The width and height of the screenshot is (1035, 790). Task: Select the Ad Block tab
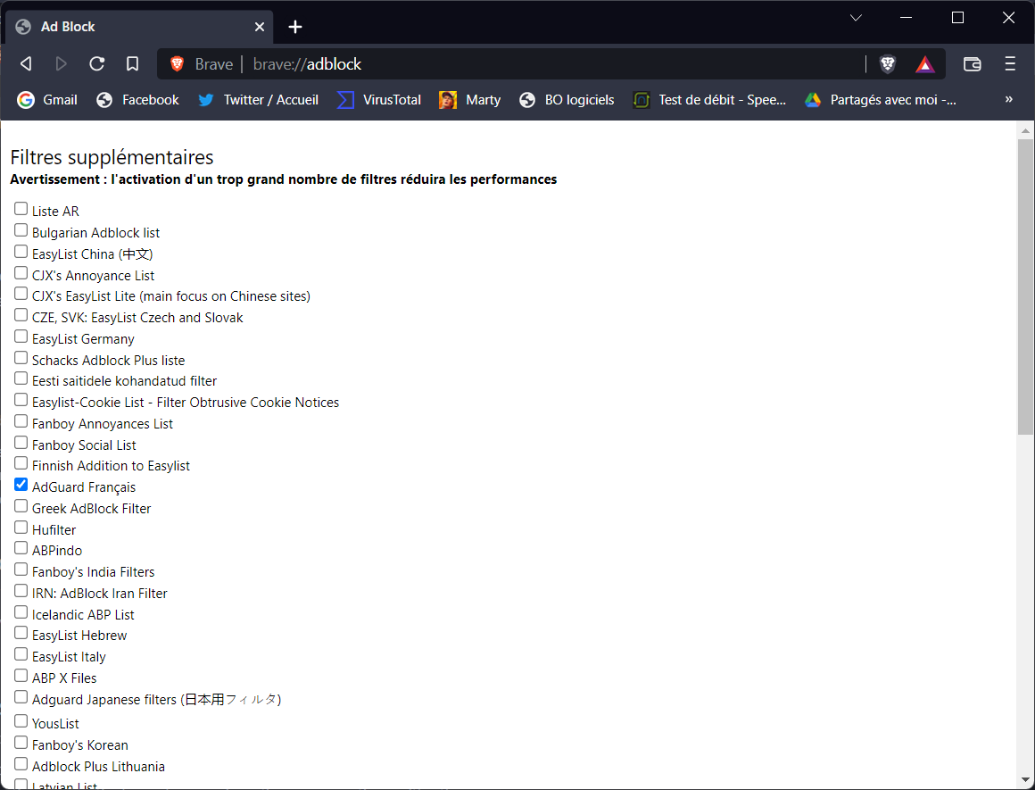point(139,27)
